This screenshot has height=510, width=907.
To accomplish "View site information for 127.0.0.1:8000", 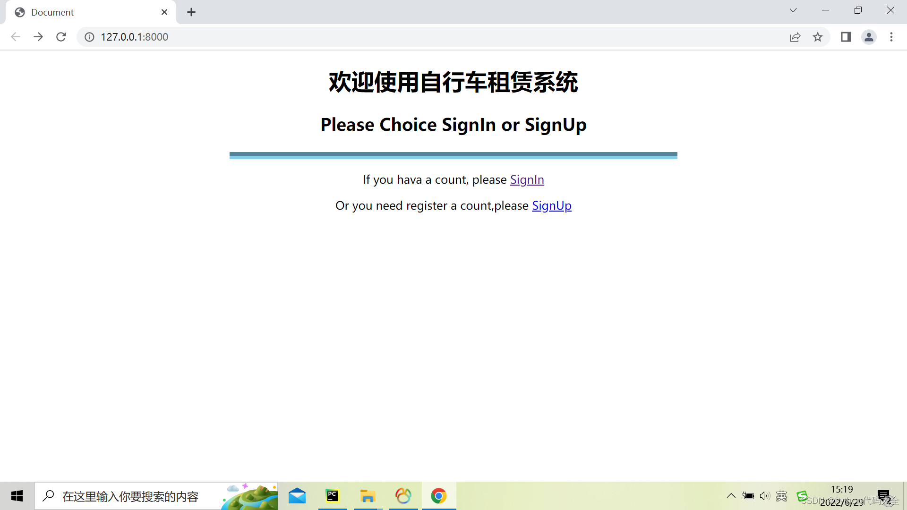I will click(89, 37).
